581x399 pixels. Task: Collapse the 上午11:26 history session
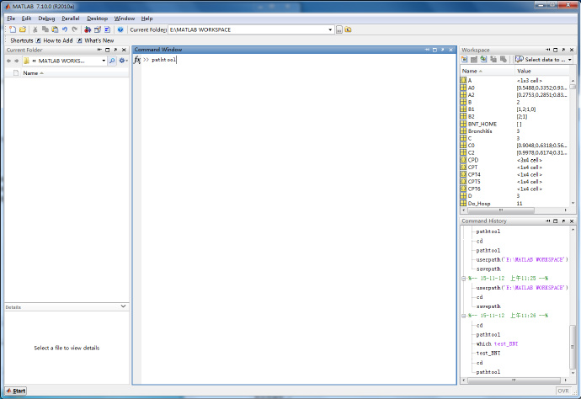[463, 316]
